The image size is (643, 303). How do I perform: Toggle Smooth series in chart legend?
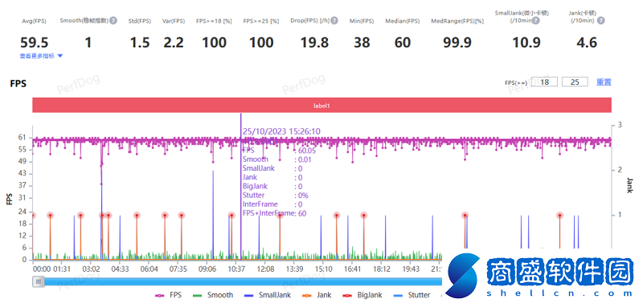[213, 295]
